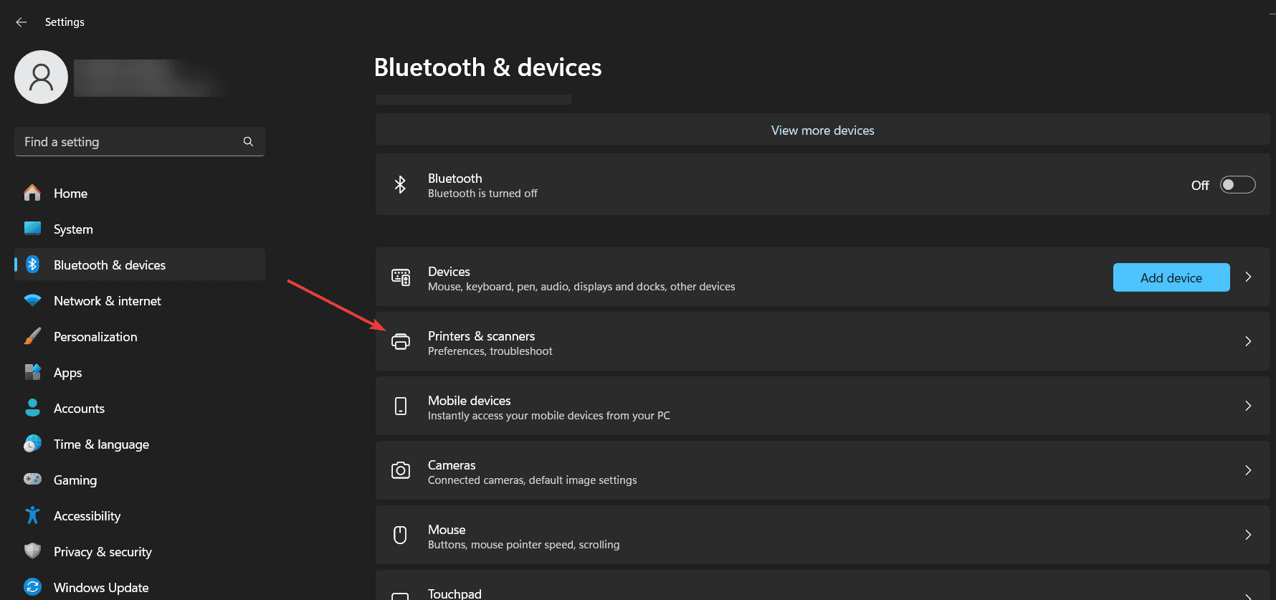Click the Gaming controller icon
Viewport: 1276px width, 600px height.
pyautogui.click(x=32, y=479)
